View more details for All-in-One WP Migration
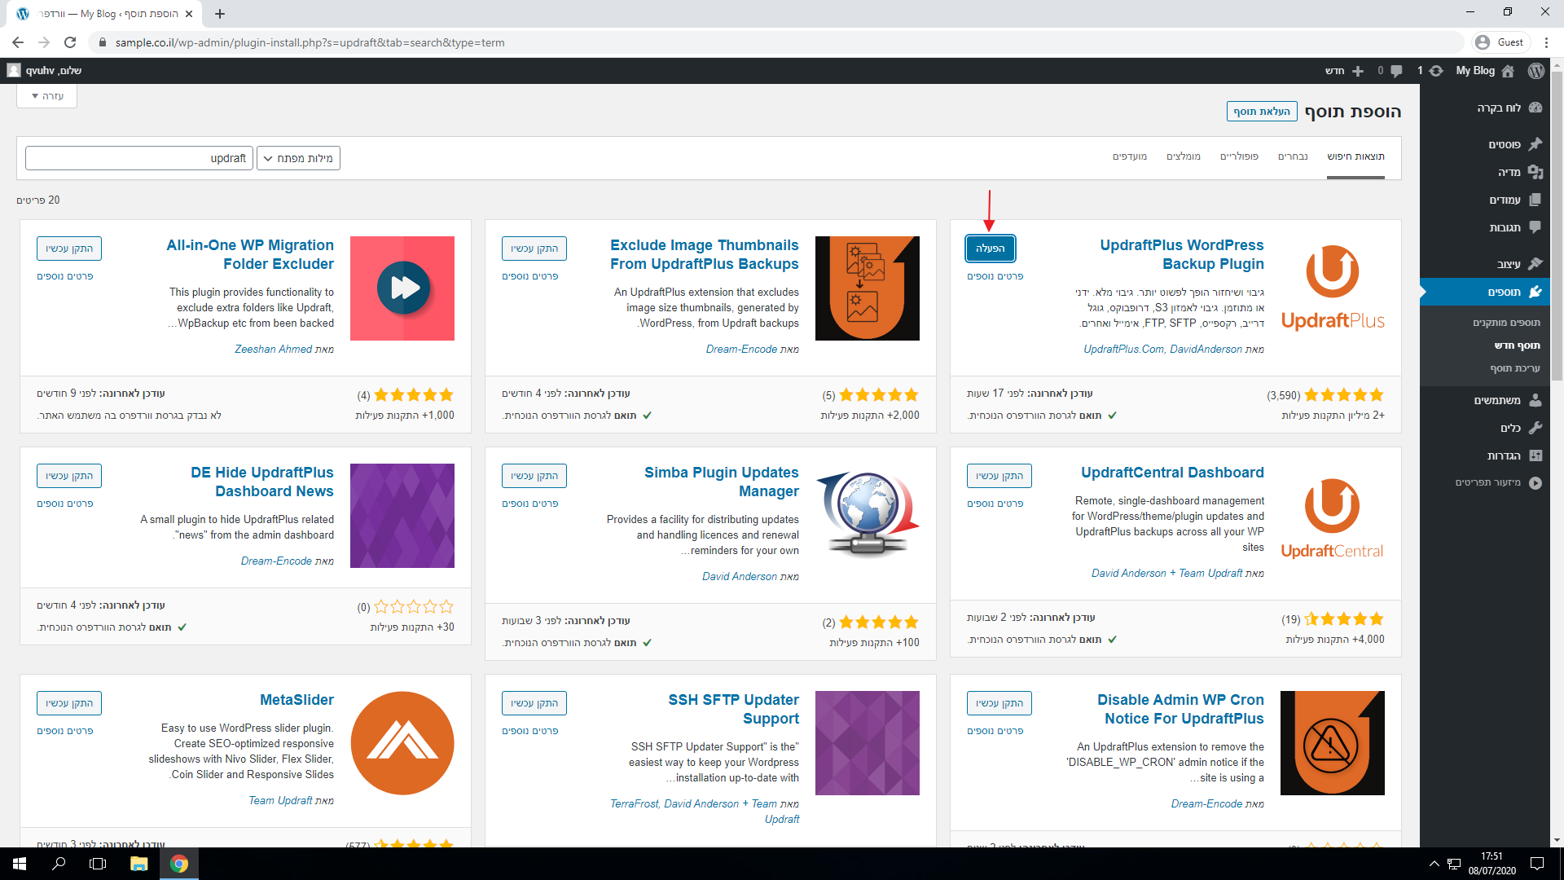The width and height of the screenshot is (1564, 880). [65, 276]
